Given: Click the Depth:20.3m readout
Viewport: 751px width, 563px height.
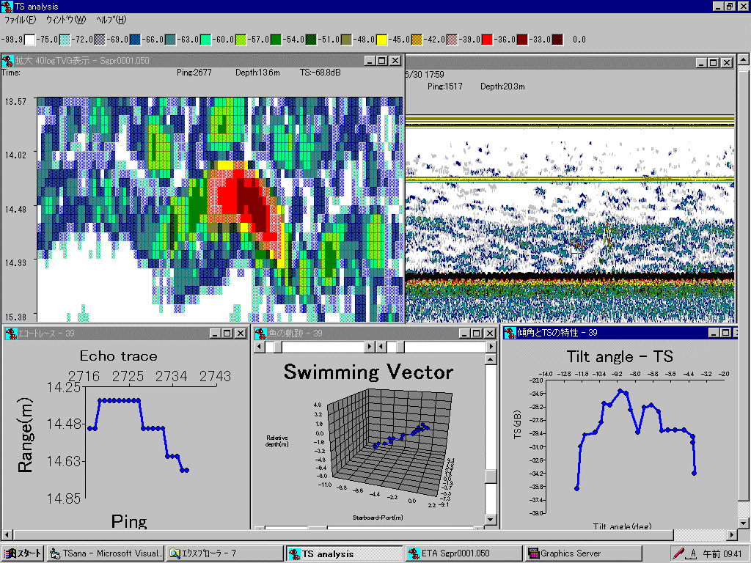Looking at the screenshot, I should click(502, 87).
